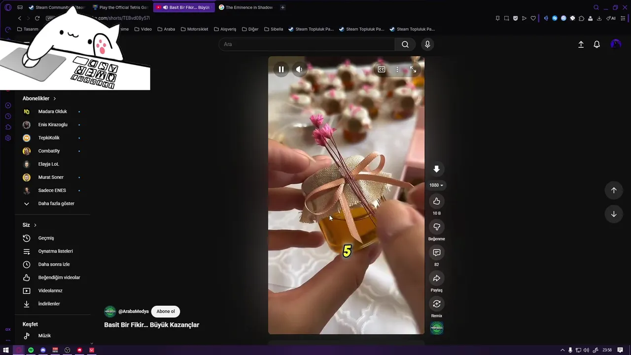Open Discord from the Windows taskbar

(43, 350)
